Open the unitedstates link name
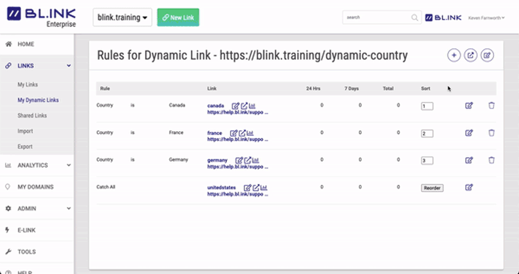519x274 pixels. tap(221, 188)
